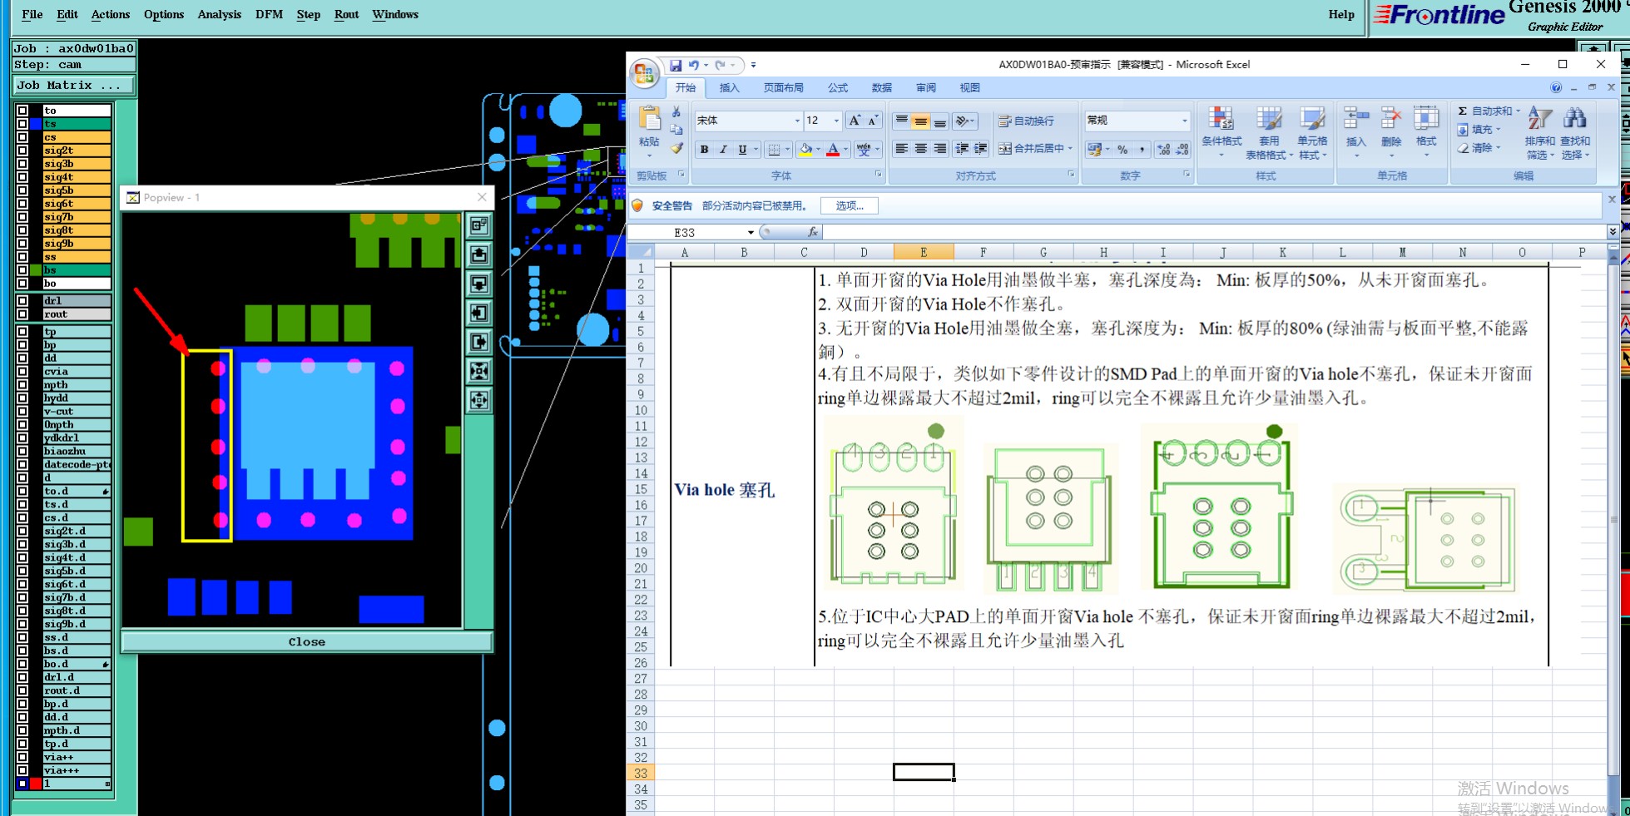1630x816 pixels.
Task: Align cell text right
Action: click(x=940, y=149)
